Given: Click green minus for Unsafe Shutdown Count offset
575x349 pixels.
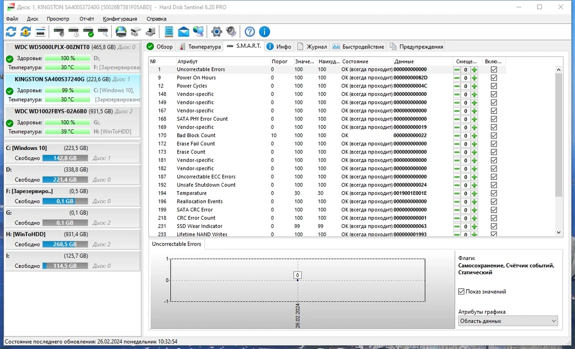Looking at the screenshot, I should point(457,185).
